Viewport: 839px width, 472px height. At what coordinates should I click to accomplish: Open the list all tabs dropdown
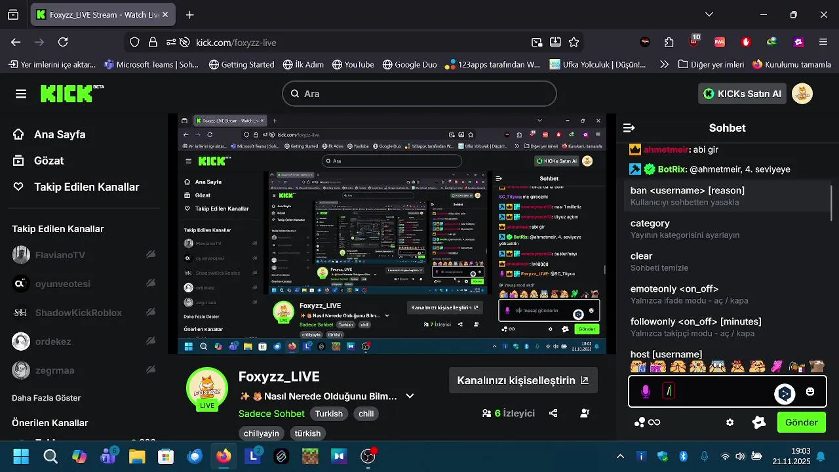click(x=709, y=14)
